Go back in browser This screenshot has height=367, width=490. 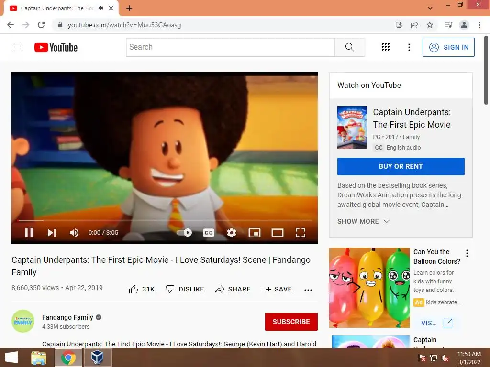click(x=11, y=25)
